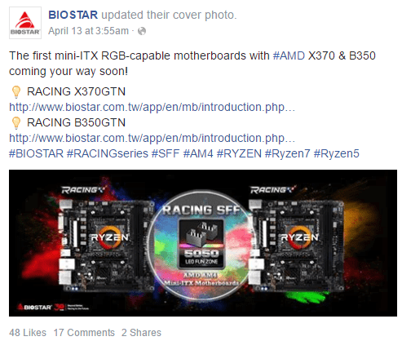Click the public globe privacy icon
This screenshot has width=402, height=341.
click(142, 31)
